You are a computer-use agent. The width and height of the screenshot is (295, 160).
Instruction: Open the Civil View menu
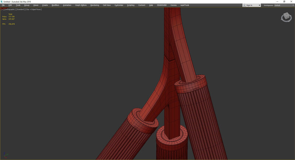click(107, 5)
